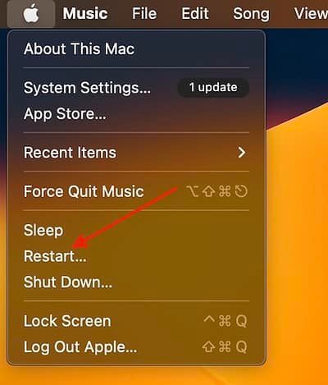The image size is (328, 385).
Task: Choose Shut Down option
Action: pos(136,282)
